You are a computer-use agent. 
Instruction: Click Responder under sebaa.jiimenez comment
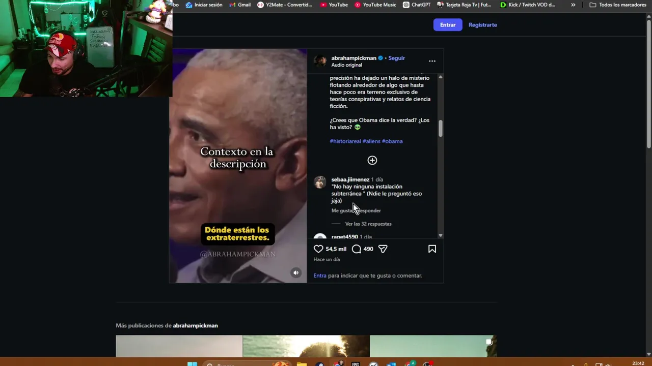[x=370, y=210]
